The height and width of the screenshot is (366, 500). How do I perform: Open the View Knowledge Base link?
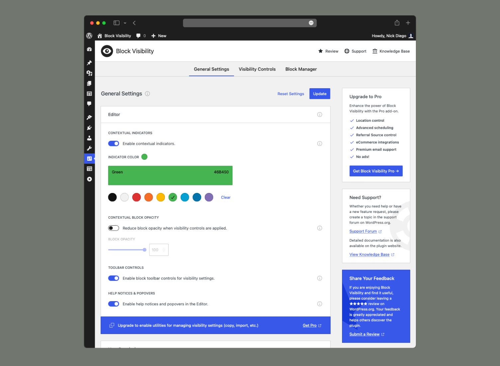click(x=372, y=255)
